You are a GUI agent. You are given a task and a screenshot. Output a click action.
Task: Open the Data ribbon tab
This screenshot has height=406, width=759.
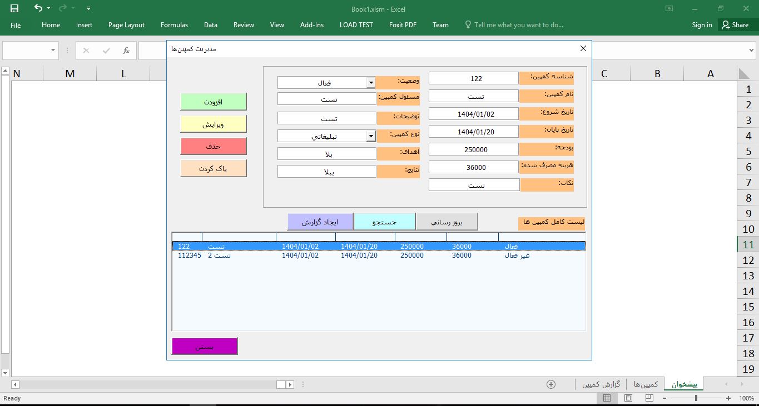(x=211, y=25)
